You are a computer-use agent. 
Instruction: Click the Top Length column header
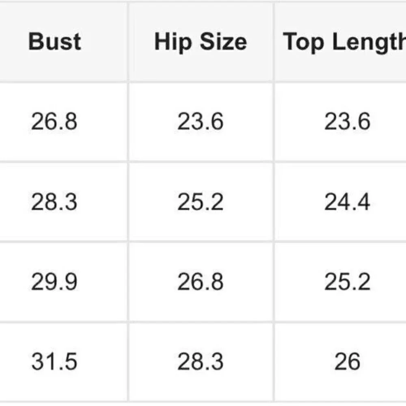coord(345,42)
